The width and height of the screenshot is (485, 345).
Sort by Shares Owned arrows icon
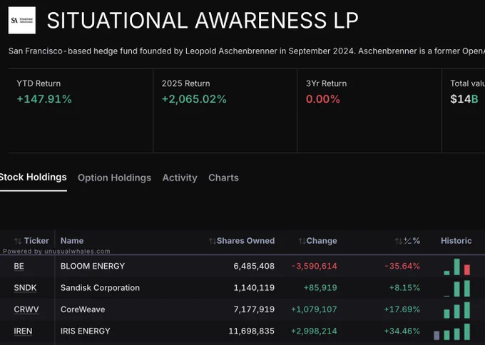click(x=213, y=241)
